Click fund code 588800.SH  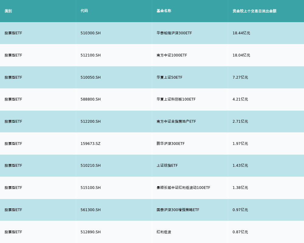tap(91, 99)
